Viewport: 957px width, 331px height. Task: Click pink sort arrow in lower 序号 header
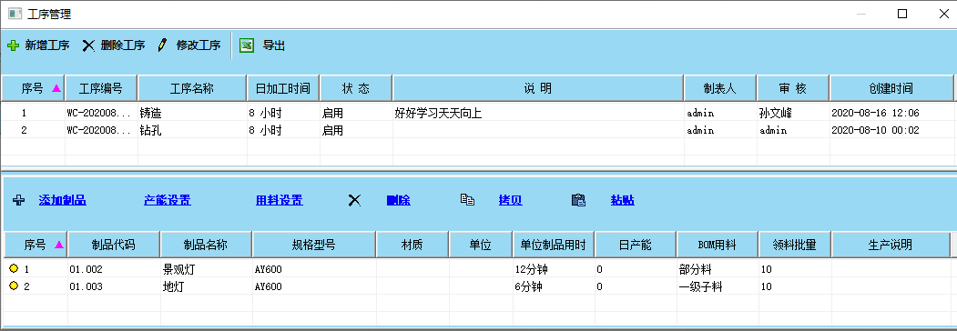[x=58, y=245]
